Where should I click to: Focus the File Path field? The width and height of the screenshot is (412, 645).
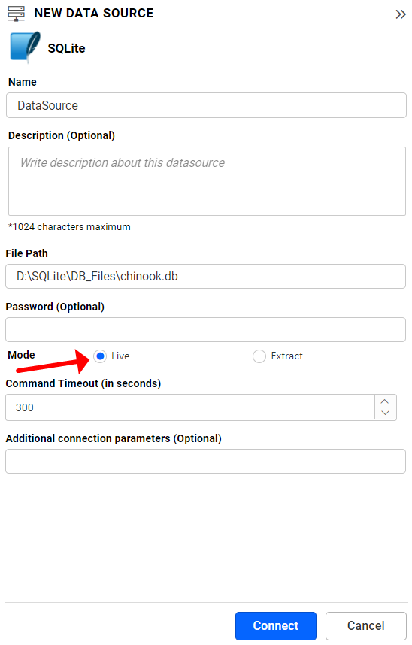205,276
